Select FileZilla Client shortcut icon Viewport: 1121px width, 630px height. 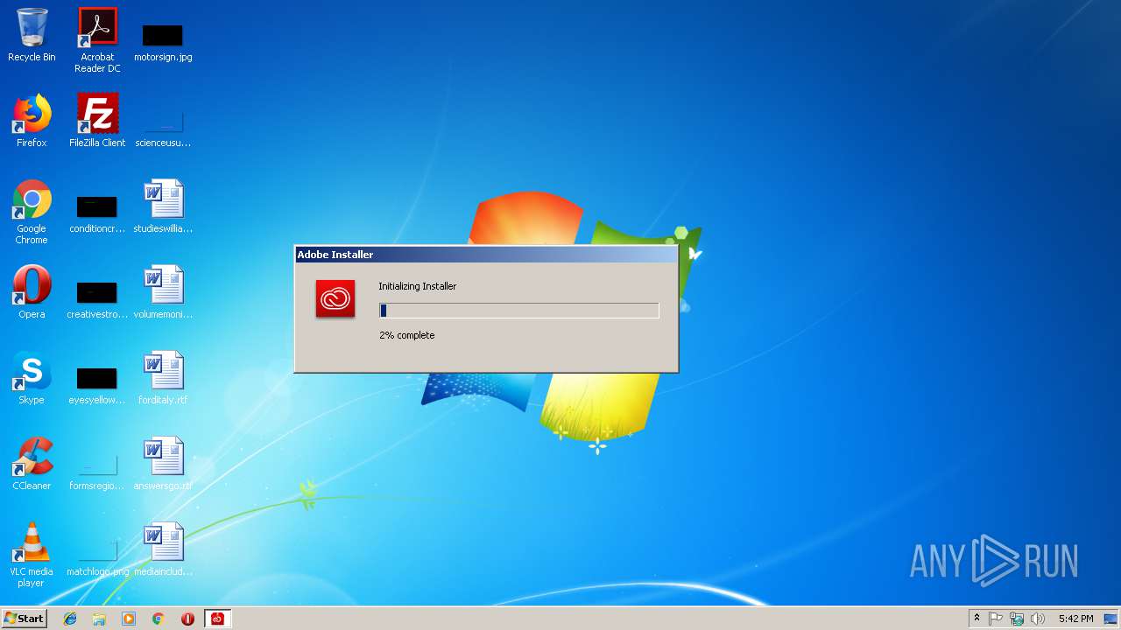(x=97, y=121)
